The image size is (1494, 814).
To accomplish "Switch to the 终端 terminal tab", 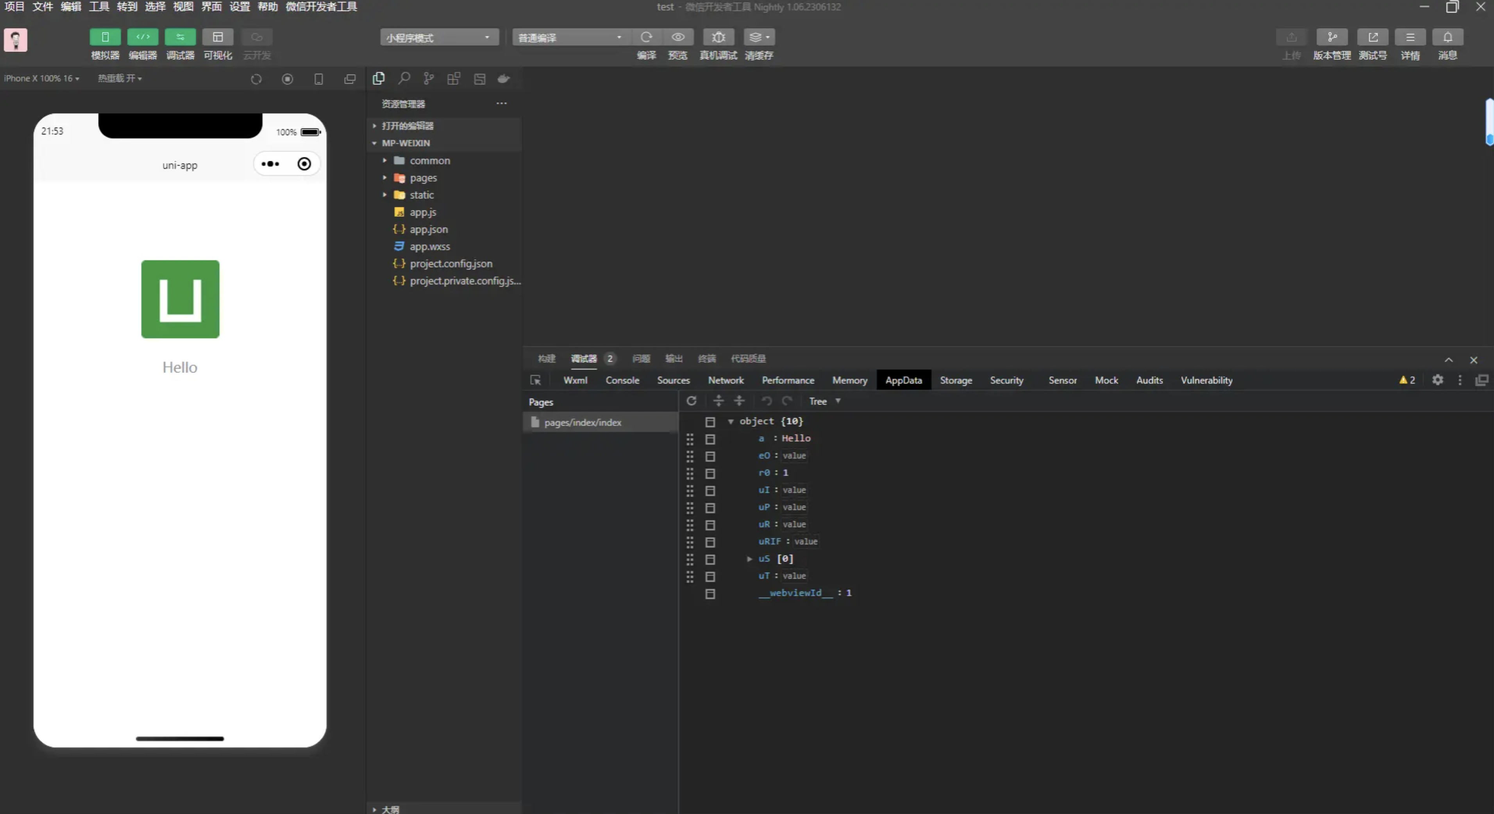I will pos(706,359).
